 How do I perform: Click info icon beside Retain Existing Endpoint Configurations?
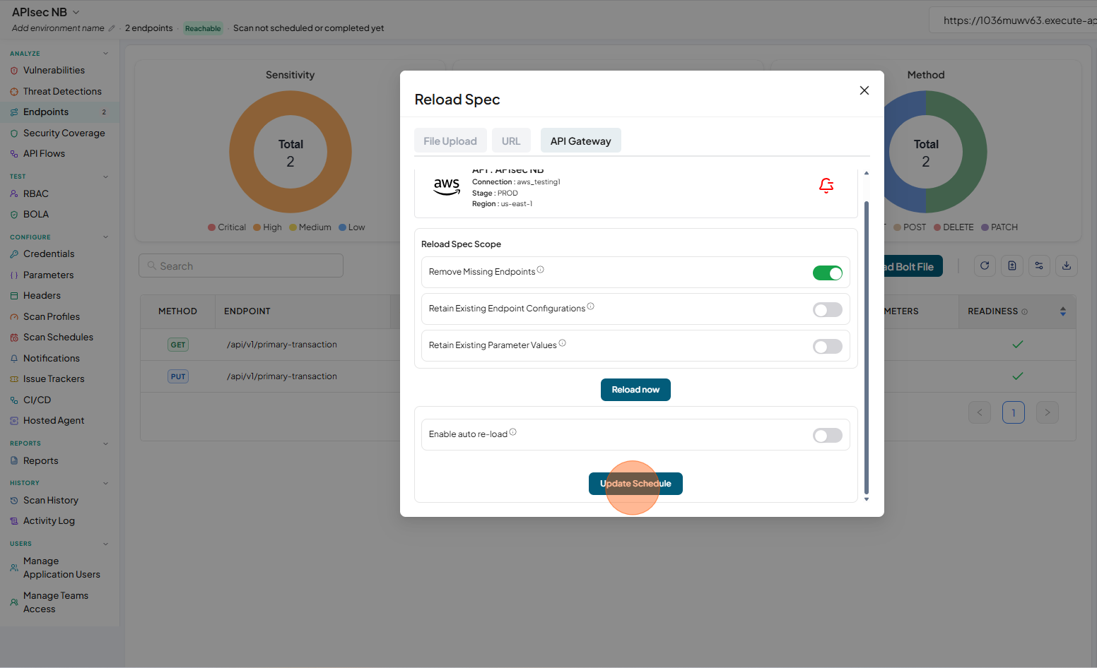pos(591,306)
